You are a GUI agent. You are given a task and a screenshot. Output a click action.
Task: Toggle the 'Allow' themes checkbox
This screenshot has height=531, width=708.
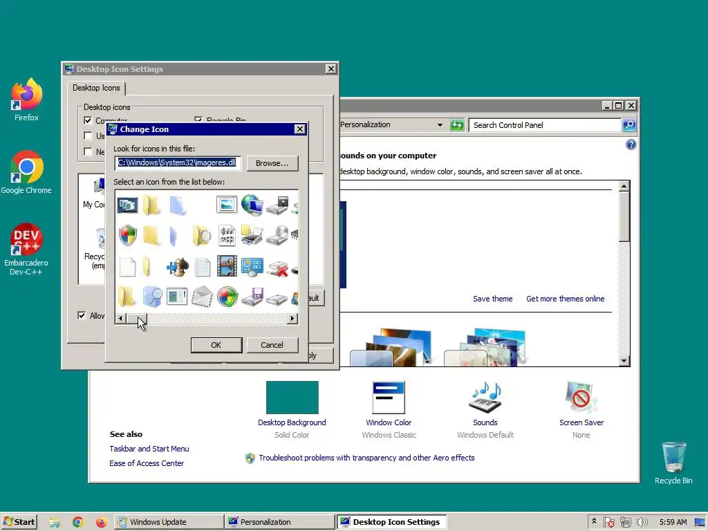click(x=82, y=315)
